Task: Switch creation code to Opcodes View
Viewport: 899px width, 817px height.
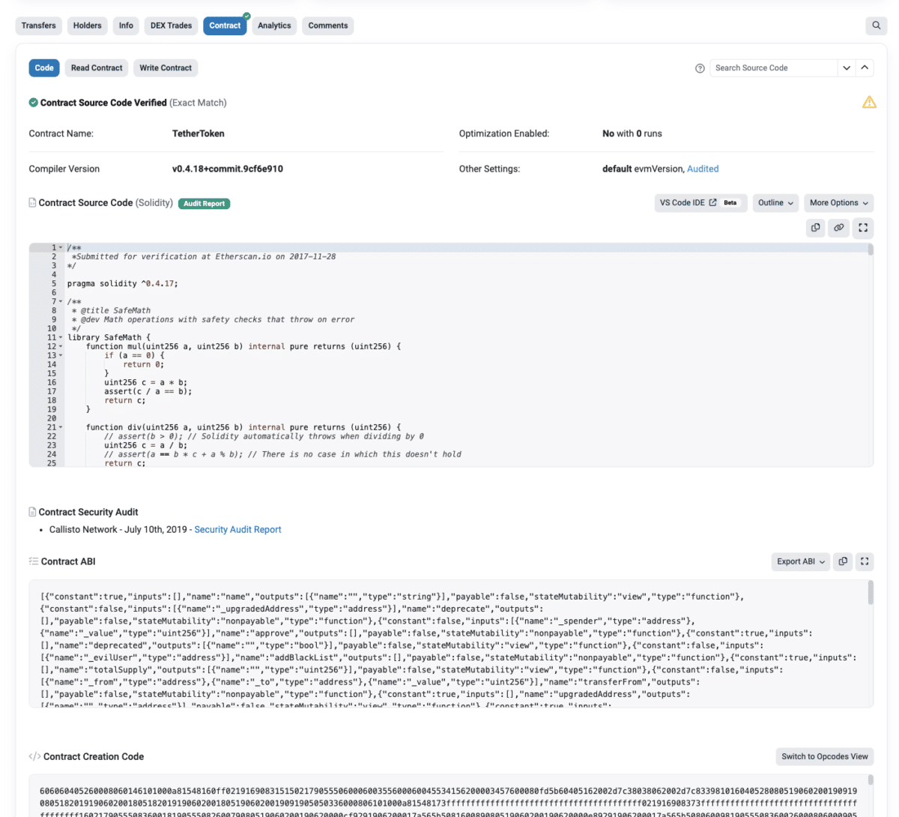Action: (824, 756)
